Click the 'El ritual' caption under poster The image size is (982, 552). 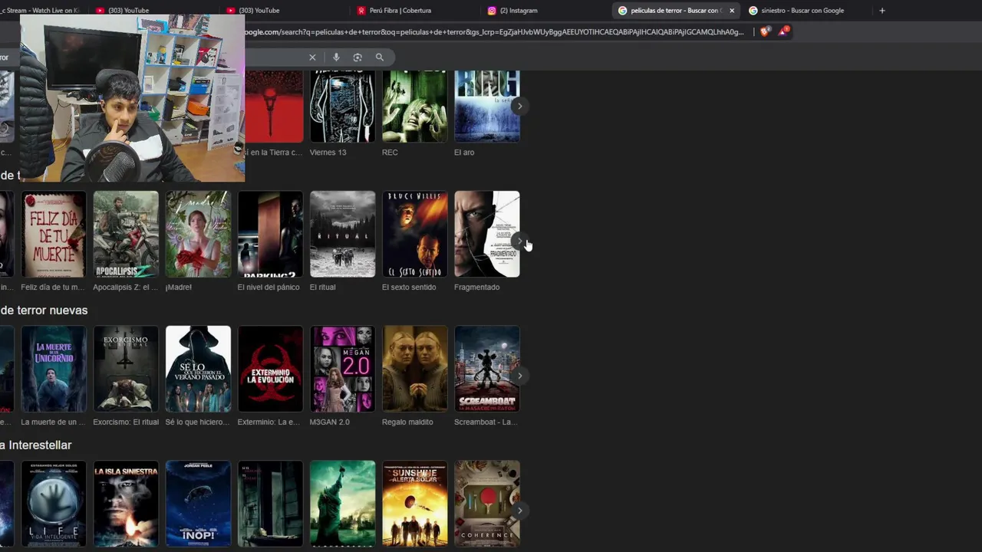point(323,287)
